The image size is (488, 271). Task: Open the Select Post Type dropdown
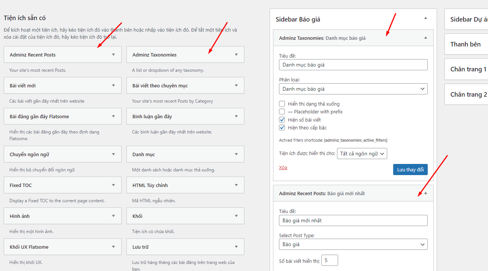click(353, 244)
